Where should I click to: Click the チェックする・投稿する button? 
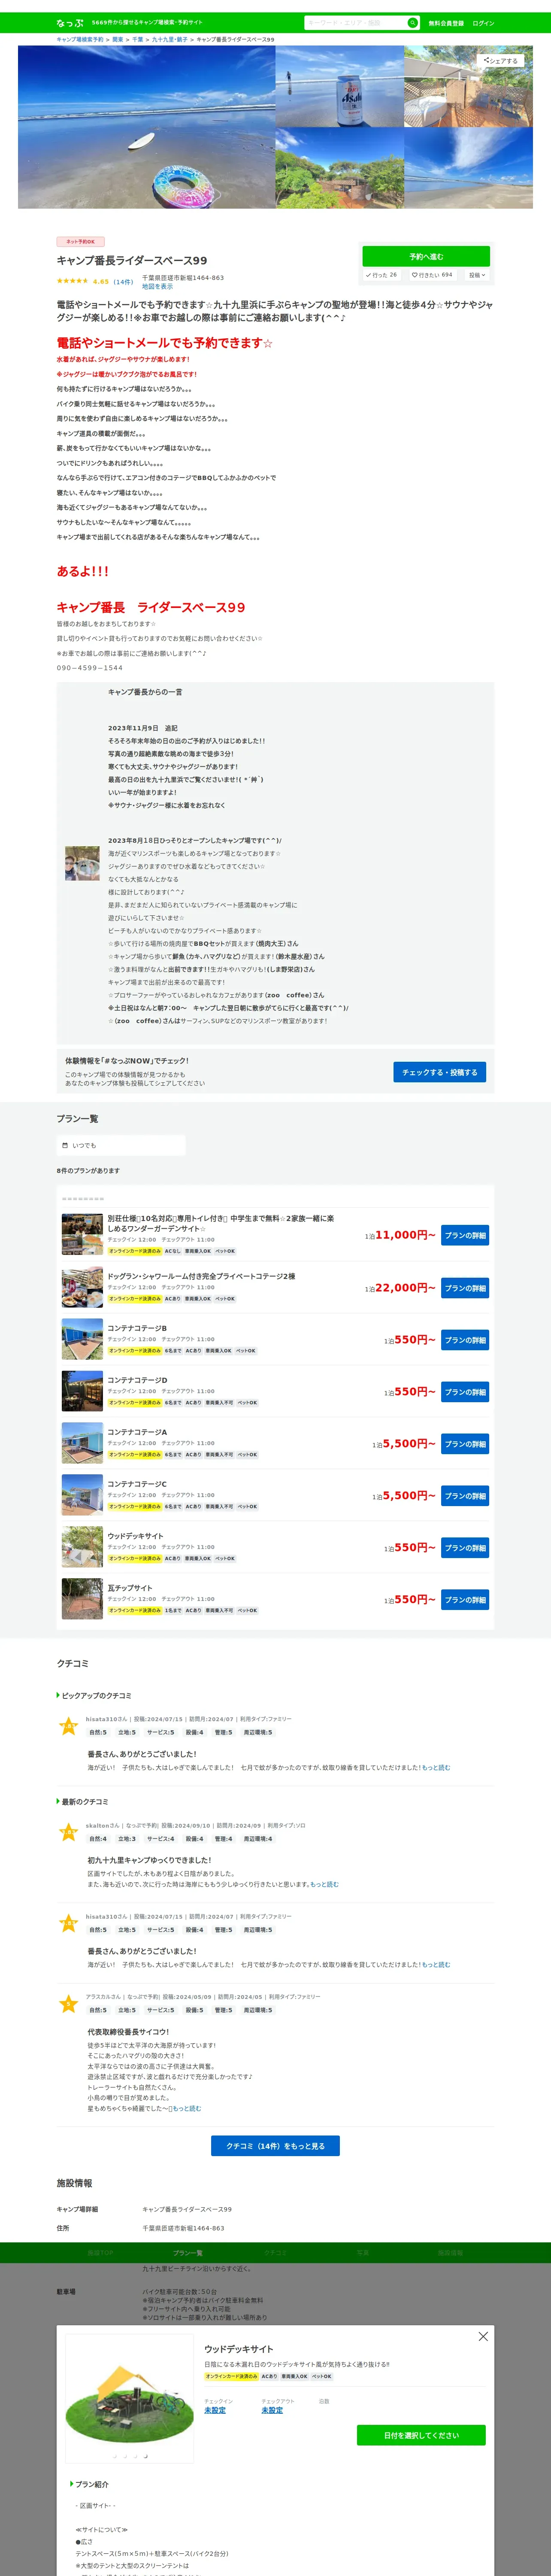tap(439, 1072)
